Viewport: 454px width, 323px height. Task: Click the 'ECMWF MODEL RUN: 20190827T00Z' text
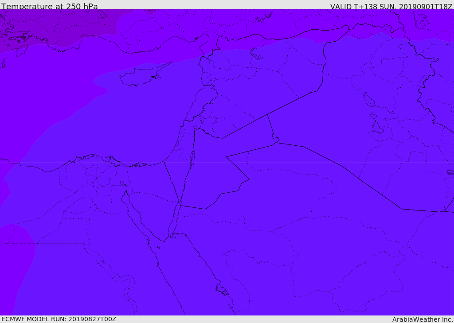[x=59, y=319]
